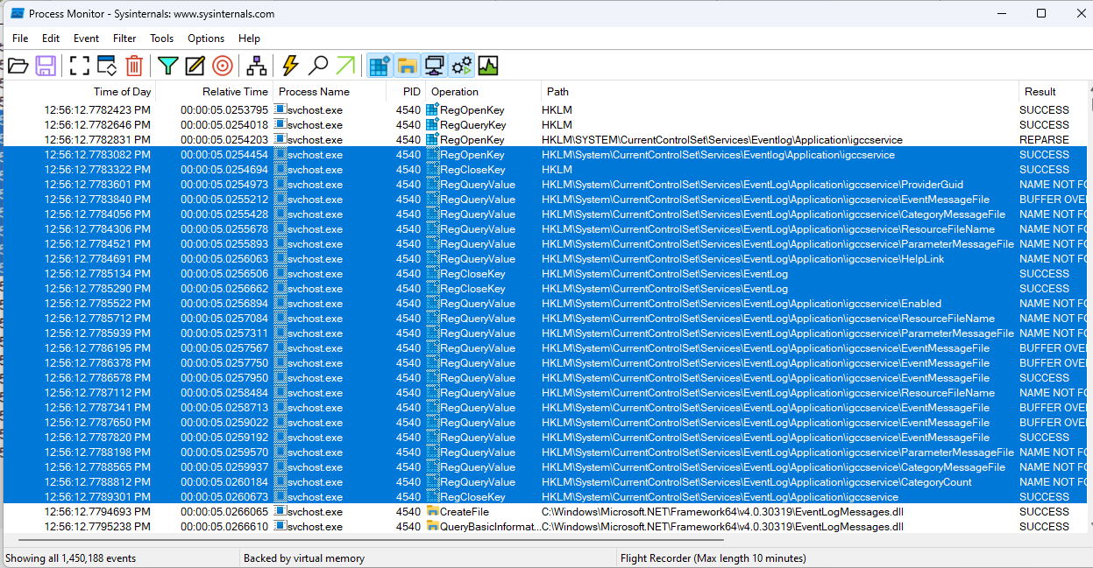Click the Process Monitor title bar icon
Image resolution: width=1093 pixels, height=568 pixels.
17,14
